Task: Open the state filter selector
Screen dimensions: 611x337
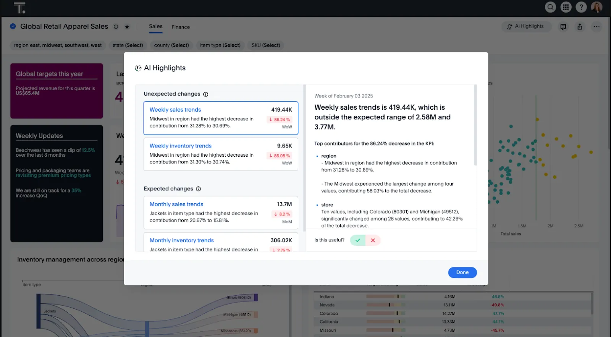Action: coord(128,45)
